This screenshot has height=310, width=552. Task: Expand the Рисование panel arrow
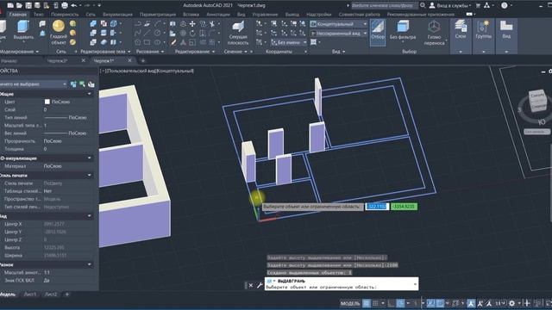click(x=162, y=52)
